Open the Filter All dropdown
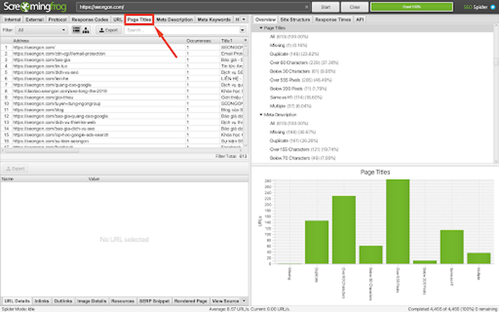The image size is (499, 312). coord(42,30)
